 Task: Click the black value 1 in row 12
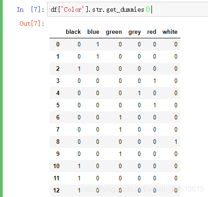[79, 190]
